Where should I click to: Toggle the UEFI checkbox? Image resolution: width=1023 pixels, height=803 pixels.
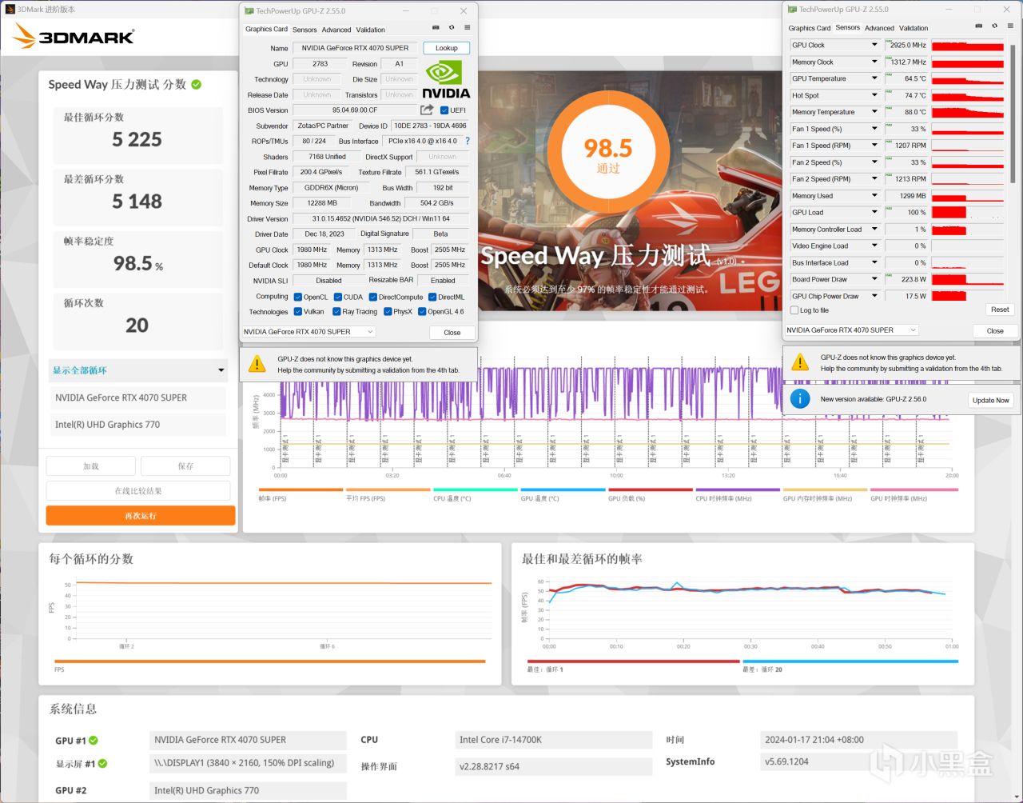tap(444, 110)
